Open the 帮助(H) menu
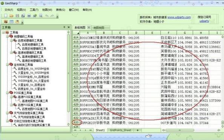The width and height of the screenshot is (224, 140). [87, 10]
